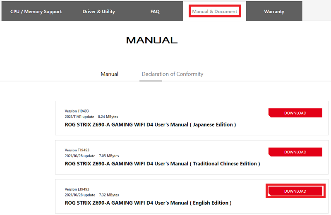This screenshot has height=215, width=331.
Task: Click the 2021/11/01 update date
Action: click(79, 117)
